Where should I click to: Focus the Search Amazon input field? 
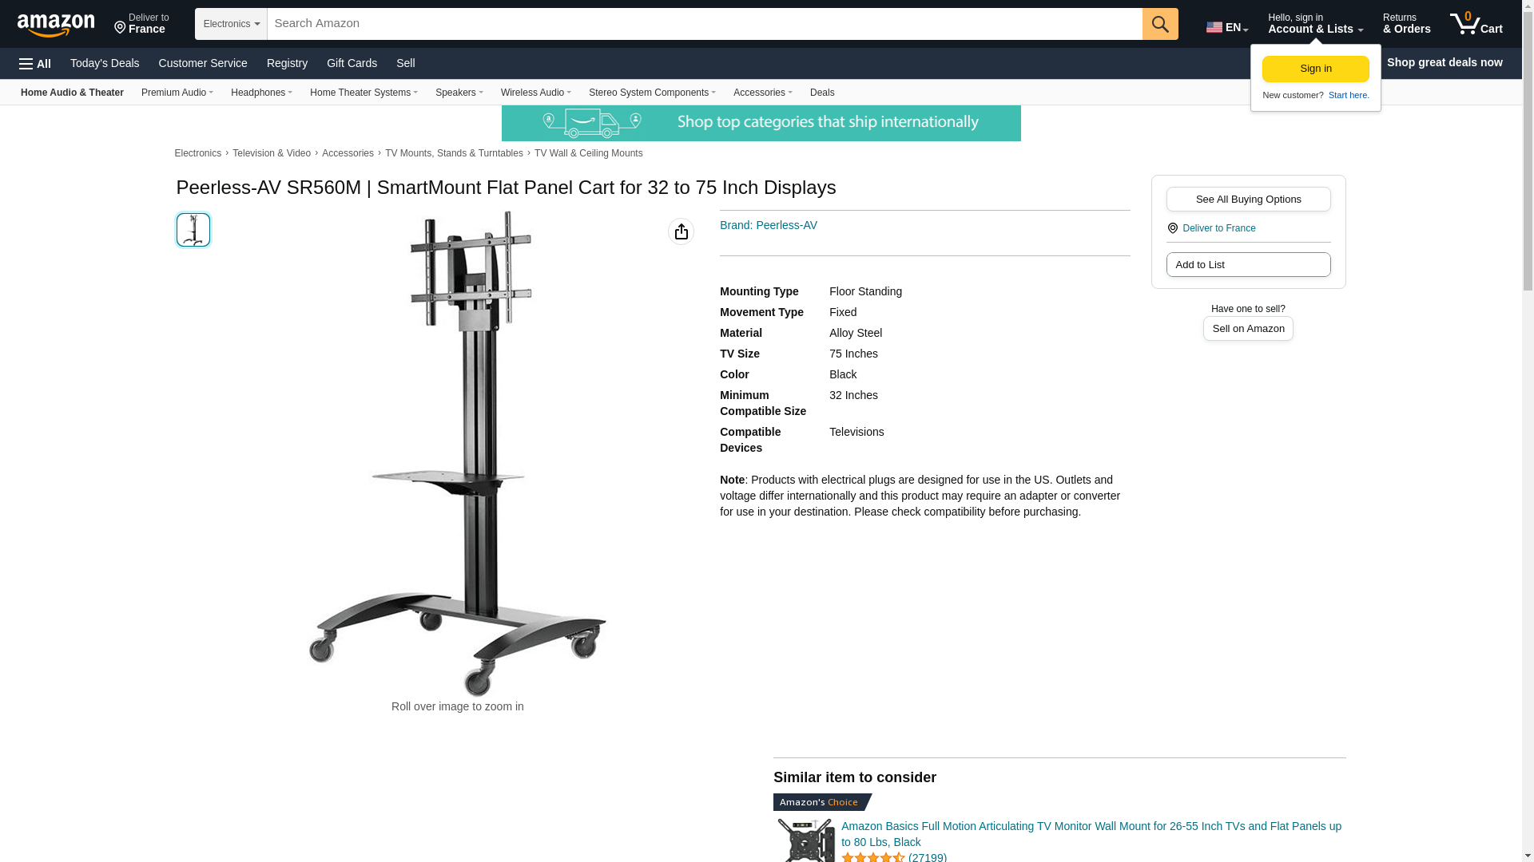[705, 24]
